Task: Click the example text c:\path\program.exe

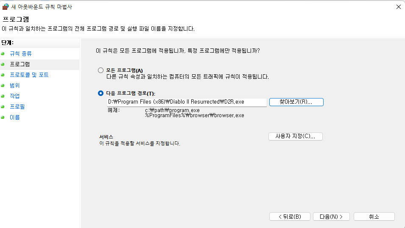Action: tap(172, 110)
